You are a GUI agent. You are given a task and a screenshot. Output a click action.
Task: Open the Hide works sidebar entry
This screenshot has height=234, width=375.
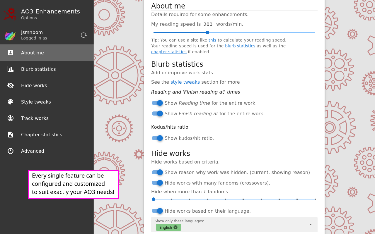pyautogui.click(x=47, y=85)
